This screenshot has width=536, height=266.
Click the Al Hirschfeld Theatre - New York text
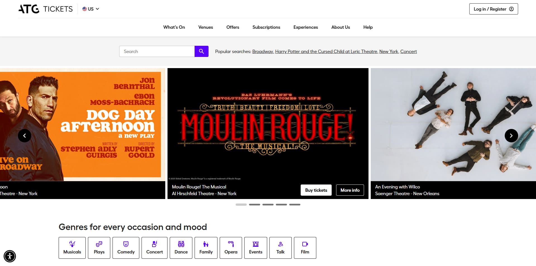point(204,193)
